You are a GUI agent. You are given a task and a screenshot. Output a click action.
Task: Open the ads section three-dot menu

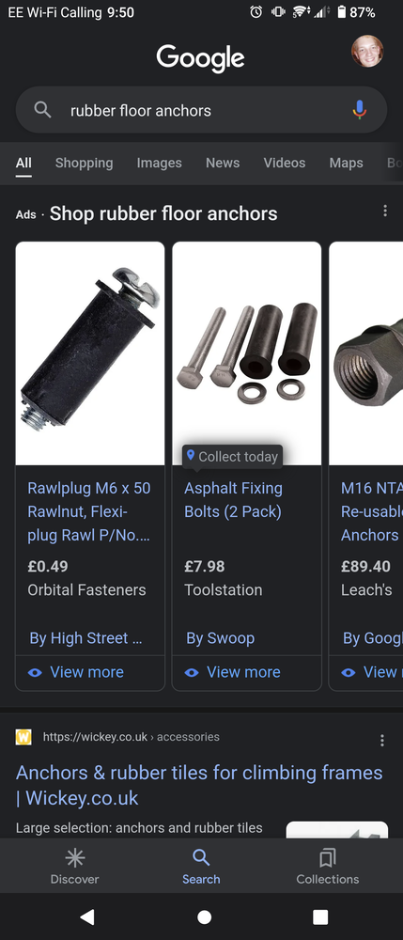click(x=385, y=211)
